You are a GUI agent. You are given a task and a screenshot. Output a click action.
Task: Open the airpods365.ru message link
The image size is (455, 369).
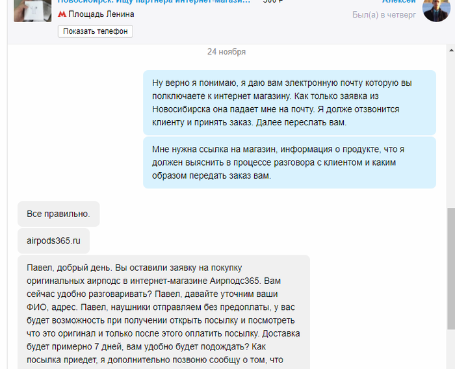53,241
